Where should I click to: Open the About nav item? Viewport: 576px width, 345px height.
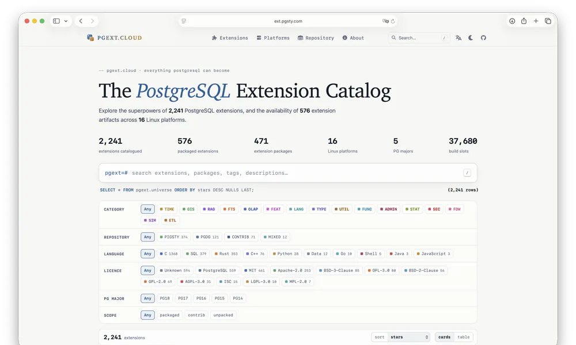click(x=353, y=38)
